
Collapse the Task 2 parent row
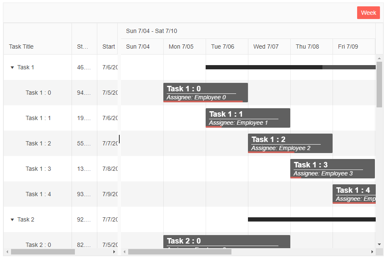point(12,219)
